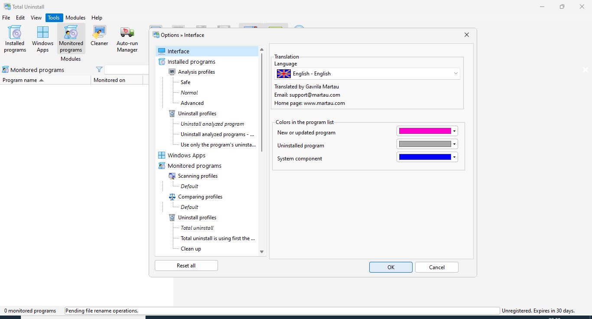Click the Windows Apps tree icon
The image size is (592, 319).
[162, 155]
